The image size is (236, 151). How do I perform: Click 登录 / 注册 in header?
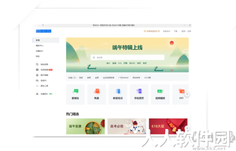tap(186, 31)
